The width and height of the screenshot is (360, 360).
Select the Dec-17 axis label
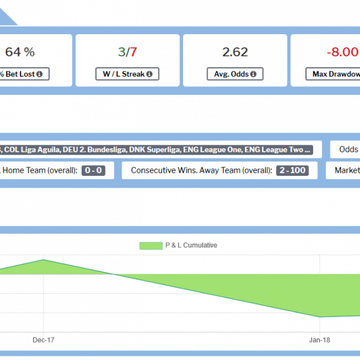43,340
